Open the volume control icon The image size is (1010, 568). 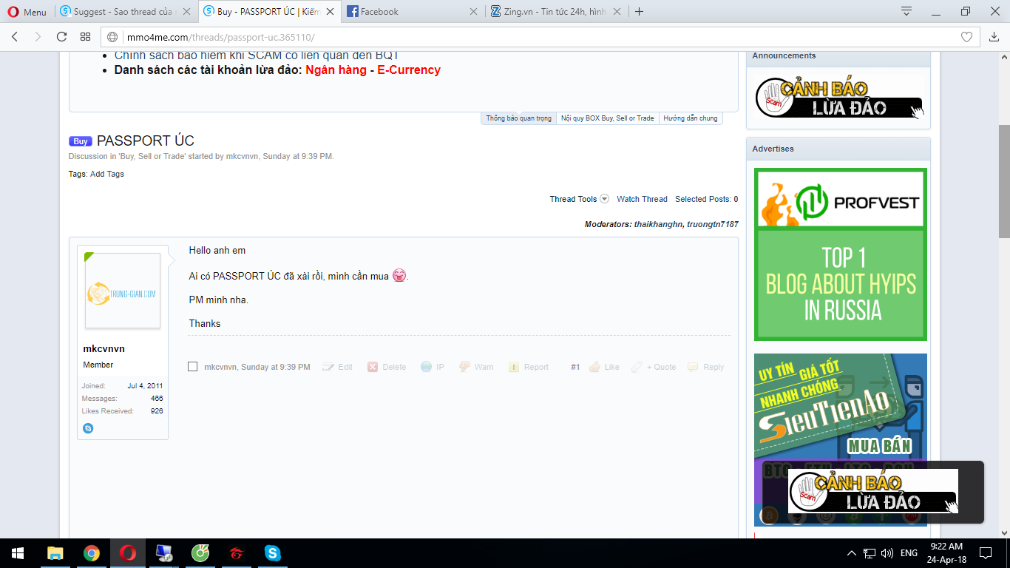[x=887, y=553]
